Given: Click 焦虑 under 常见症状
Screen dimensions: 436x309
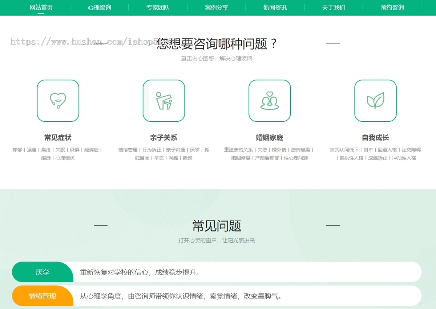Looking at the screenshot, I should pos(46,150).
